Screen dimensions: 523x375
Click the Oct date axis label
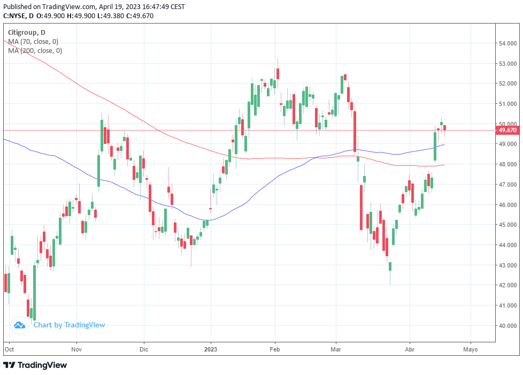[9, 349]
